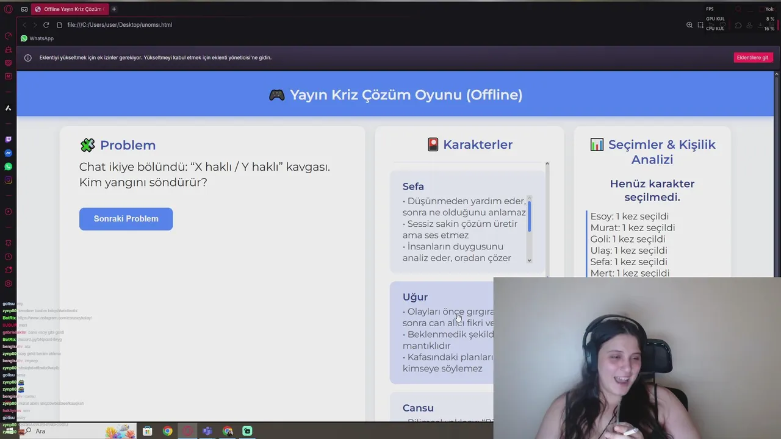The height and width of the screenshot is (439, 781).
Task: Go forward with the forward arrow
Action: pos(35,25)
